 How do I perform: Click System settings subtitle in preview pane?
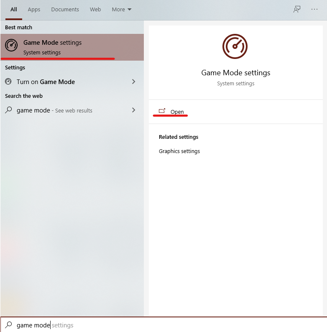(x=236, y=84)
